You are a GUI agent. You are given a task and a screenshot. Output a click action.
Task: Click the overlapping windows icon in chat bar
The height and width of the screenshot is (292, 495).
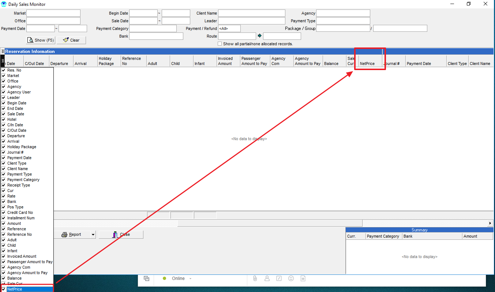click(146, 278)
